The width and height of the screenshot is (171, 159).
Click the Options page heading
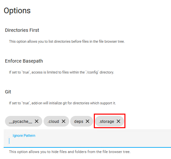coord(17,11)
